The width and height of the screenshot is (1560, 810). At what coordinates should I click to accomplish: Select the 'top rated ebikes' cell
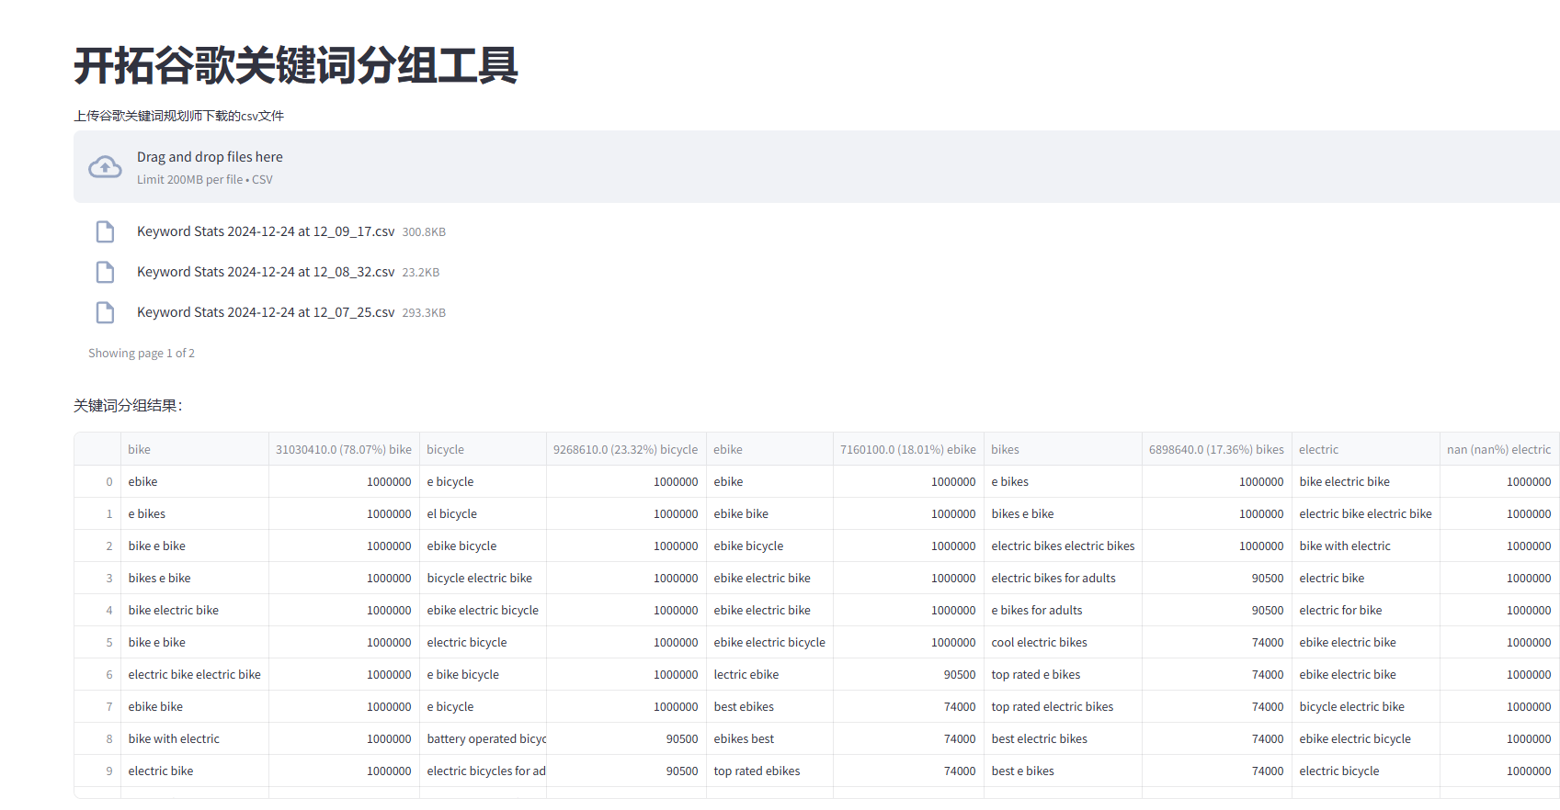click(757, 771)
